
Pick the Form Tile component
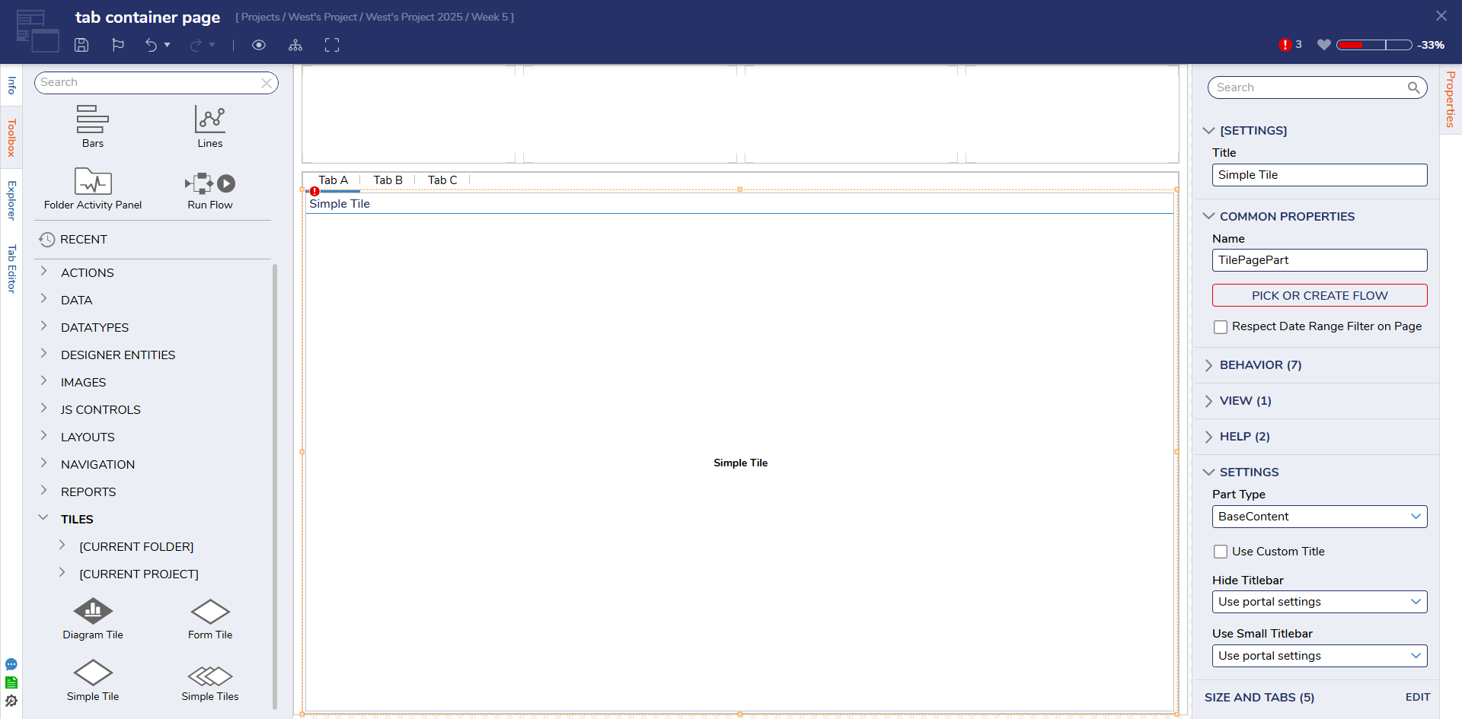pyautogui.click(x=210, y=619)
